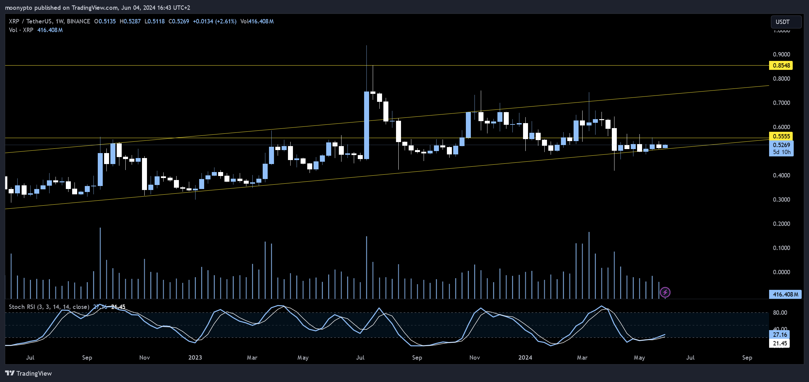Click the 2024 label on time axis
The height and width of the screenshot is (382, 809).
tap(525, 357)
